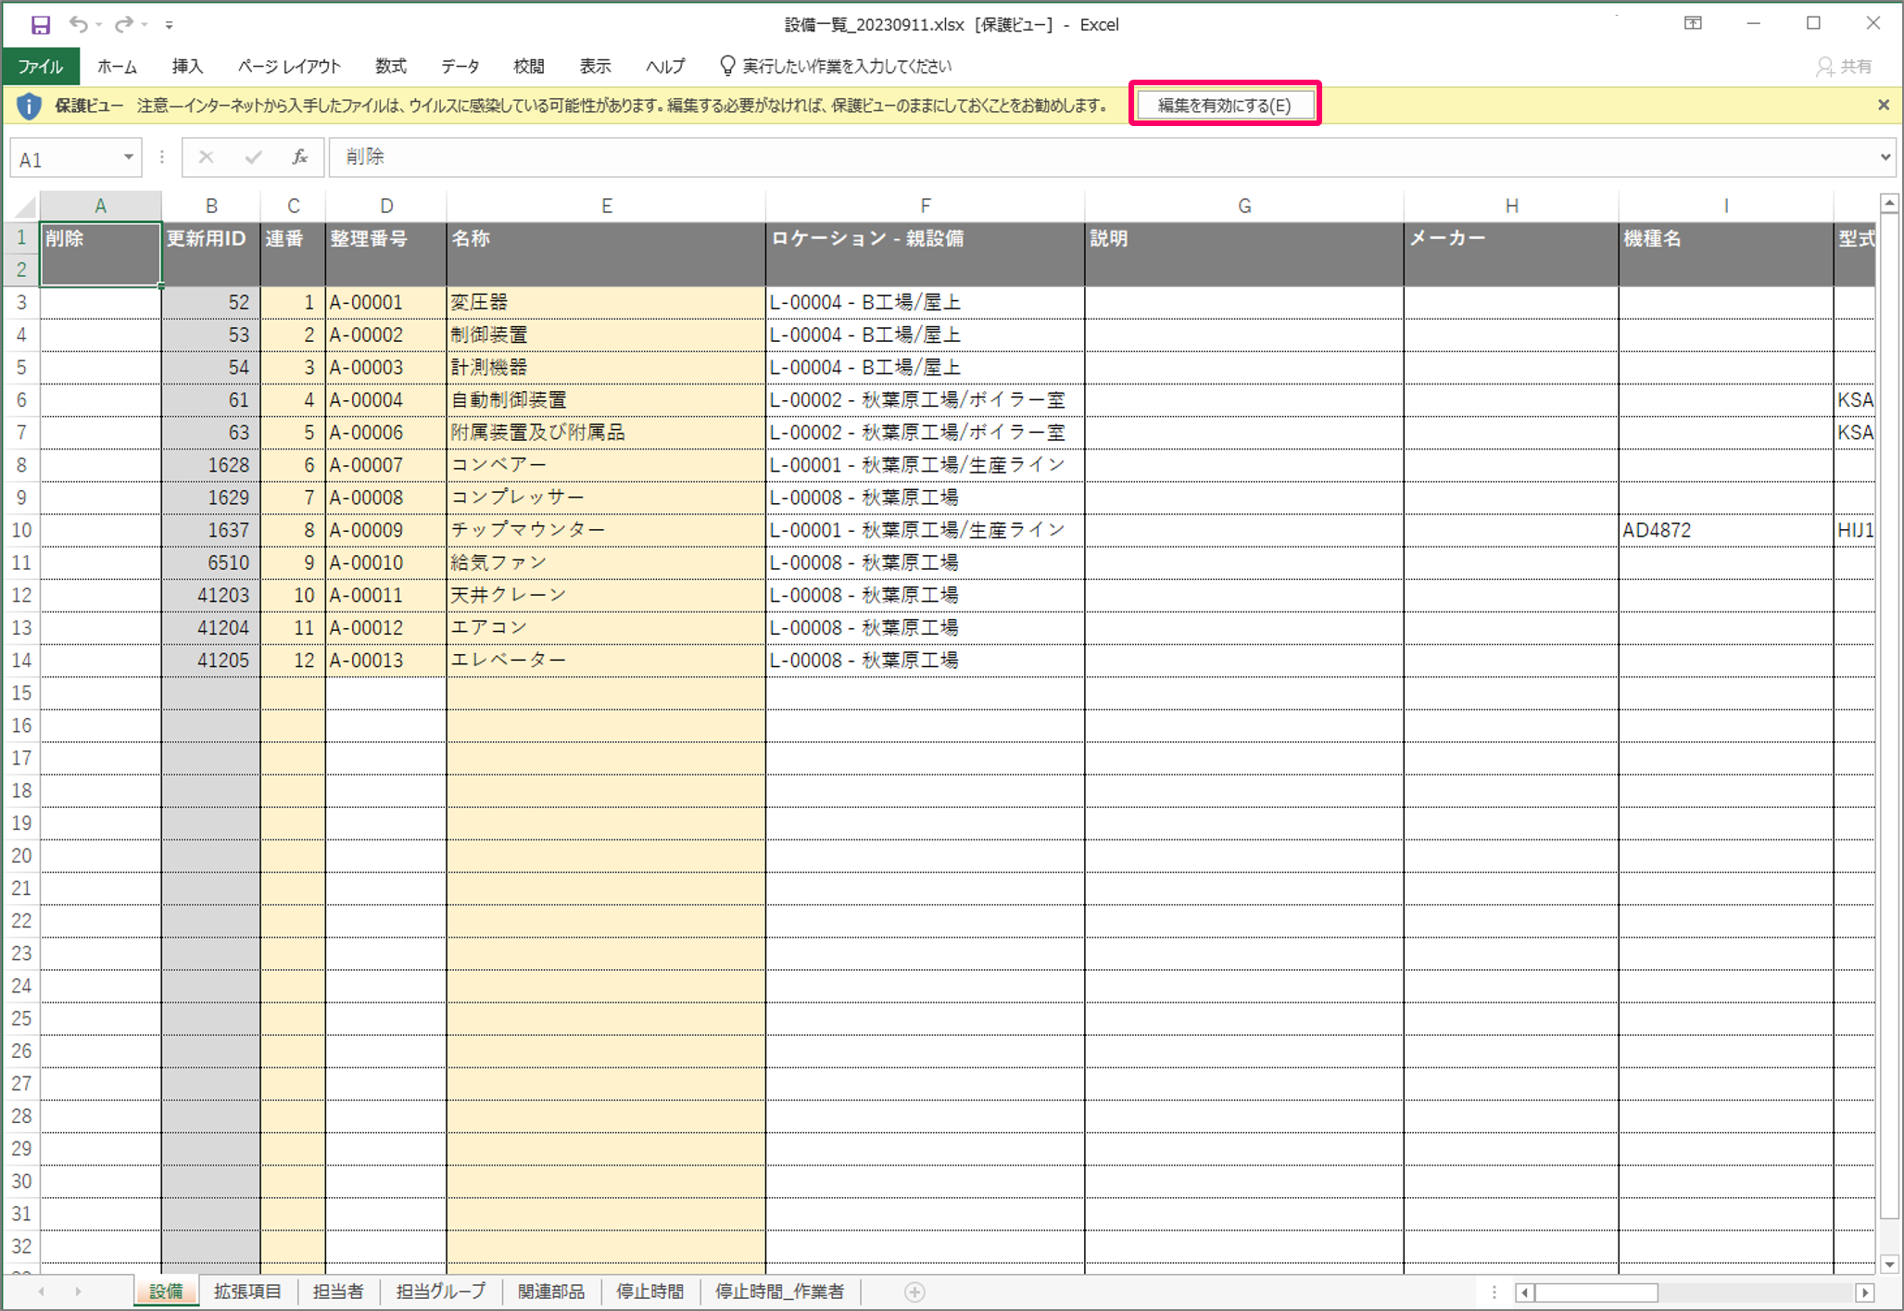Open the ファイル tab
This screenshot has width=1904, height=1311.
(41, 67)
